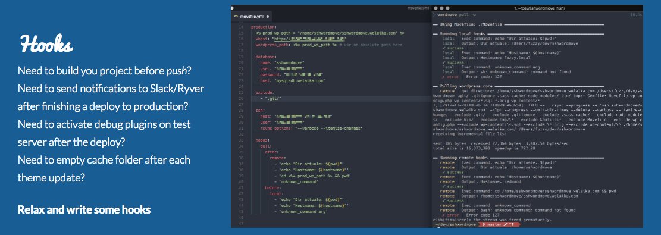
Task: Click the terminal window's middle minimize dot
Action: [x=441, y=8]
